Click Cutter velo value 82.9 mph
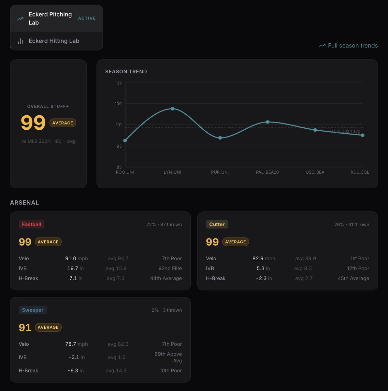The image size is (388, 391). [264, 258]
